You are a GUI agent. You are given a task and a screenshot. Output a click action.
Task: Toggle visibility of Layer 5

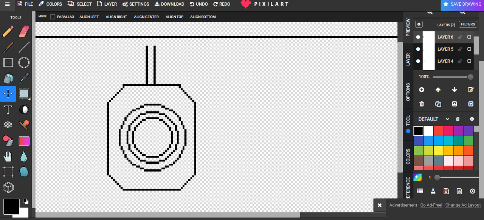[x=418, y=49]
